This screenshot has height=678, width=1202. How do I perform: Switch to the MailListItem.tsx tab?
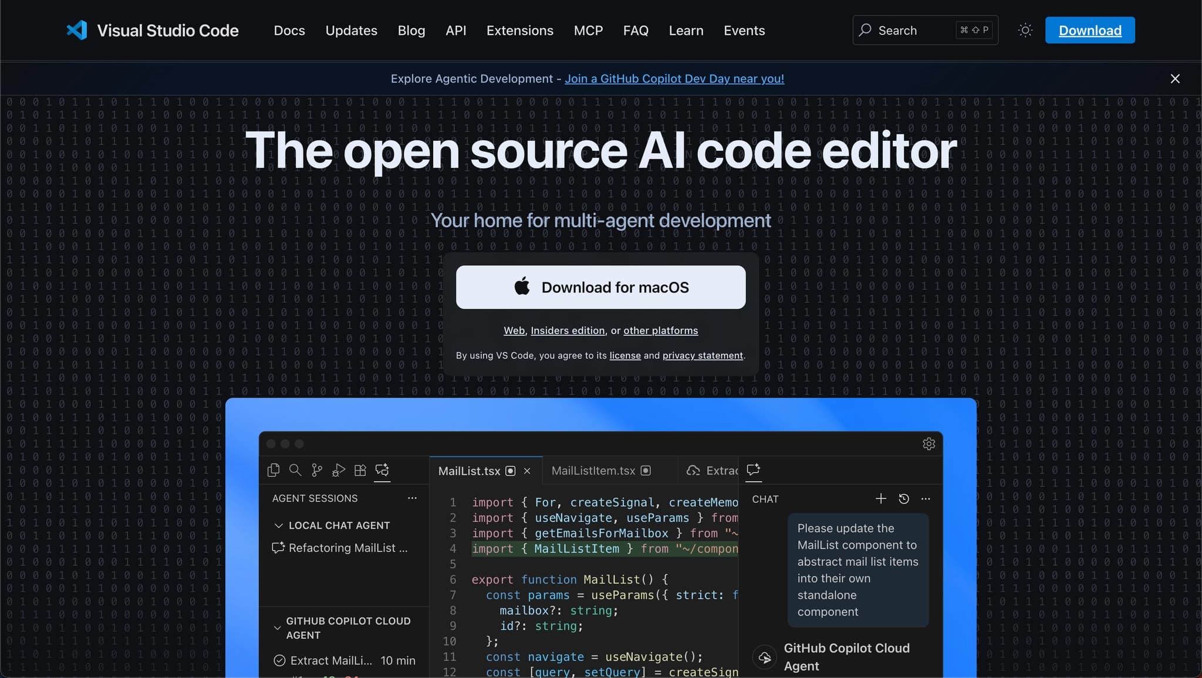[x=592, y=470]
